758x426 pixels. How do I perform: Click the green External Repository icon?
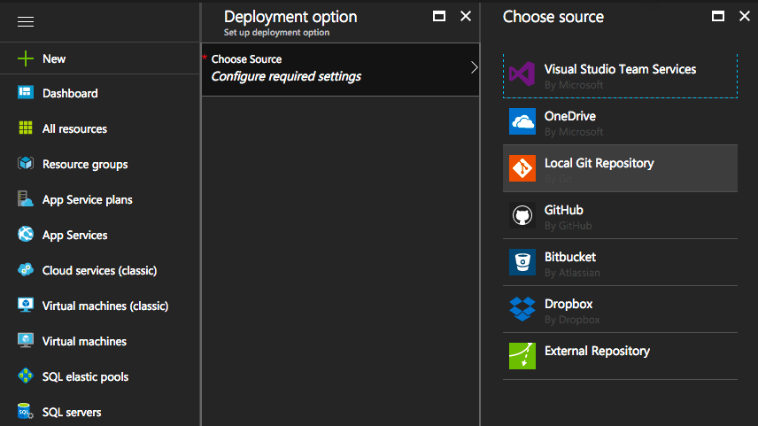pos(522,356)
